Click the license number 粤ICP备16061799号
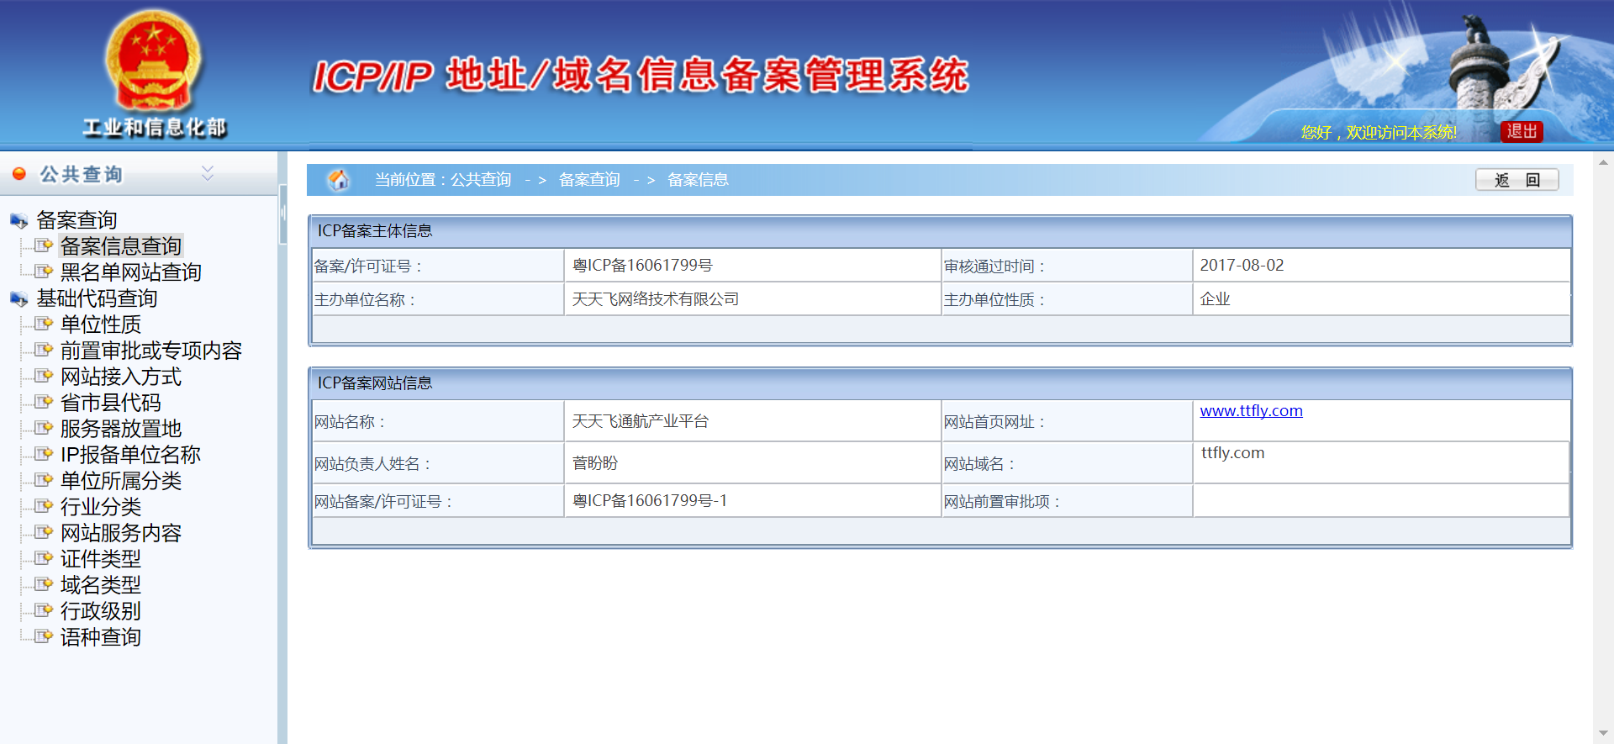This screenshot has width=1614, height=744. [642, 265]
